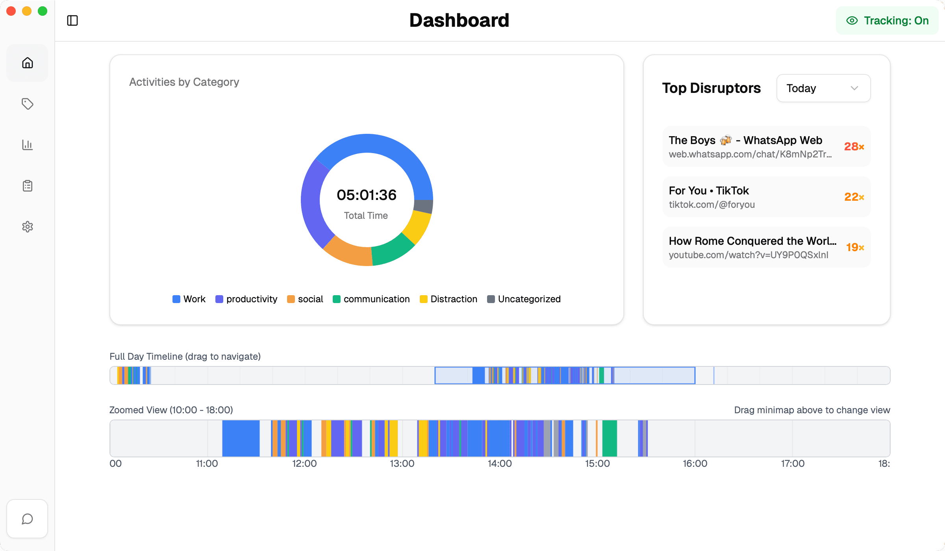Open the chat bubble at bottom left
The width and height of the screenshot is (945, 551).
click(27, 519)
